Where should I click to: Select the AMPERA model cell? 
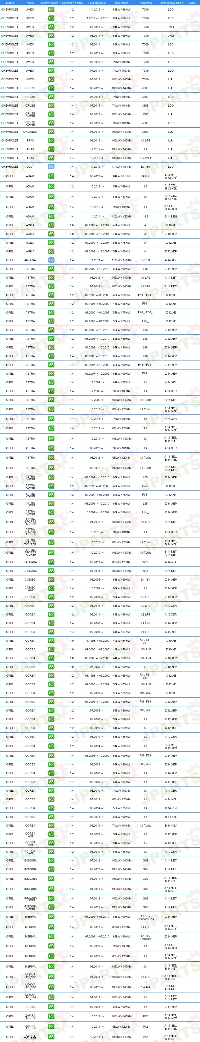pyautogui.click(x=30, y=260)
